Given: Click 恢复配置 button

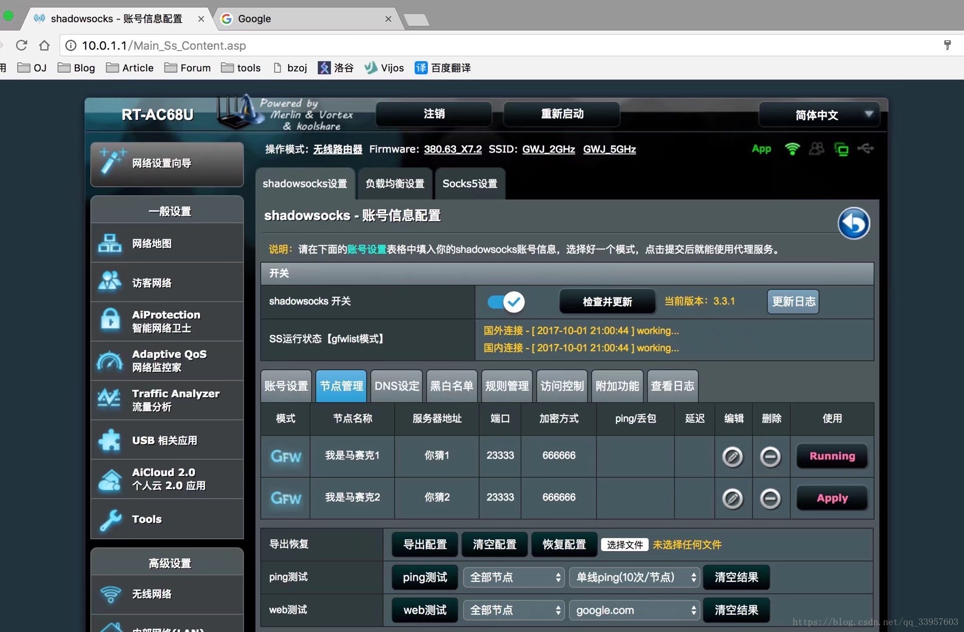Looking at the screenshot, I should point(564,545).
